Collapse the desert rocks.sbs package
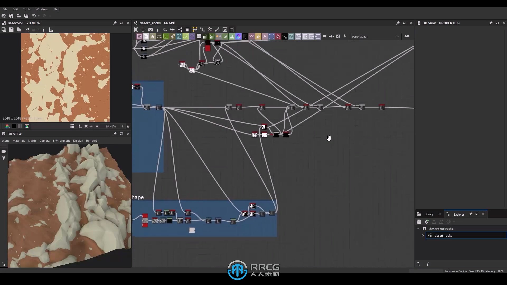Image resolution: width=507 pixels, height=285 pixels. tap(418, 229)
